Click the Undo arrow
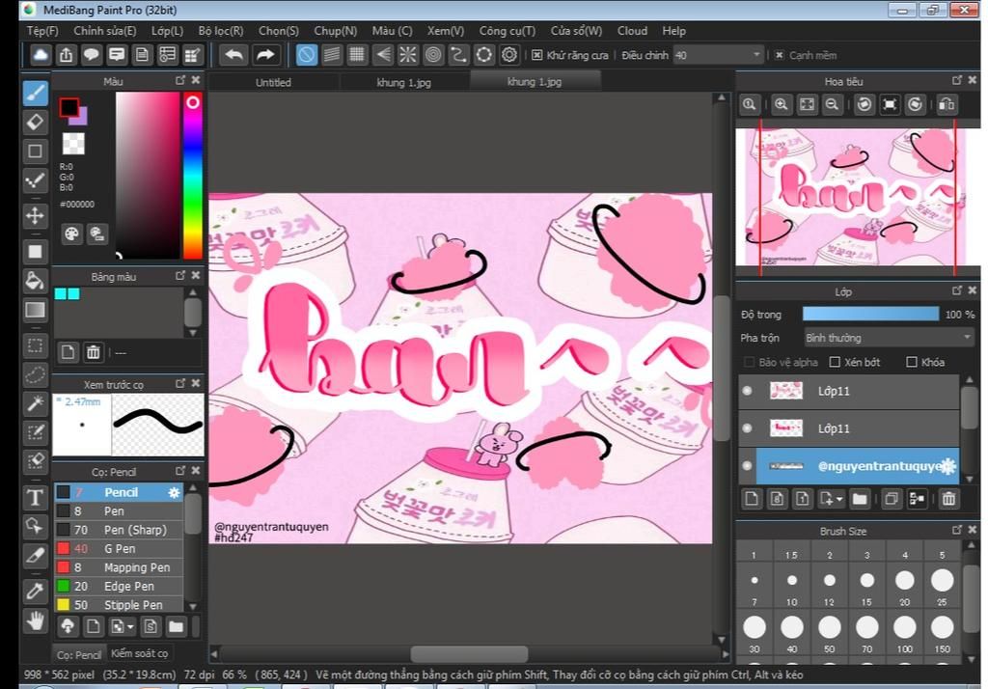 pos(234,55)
